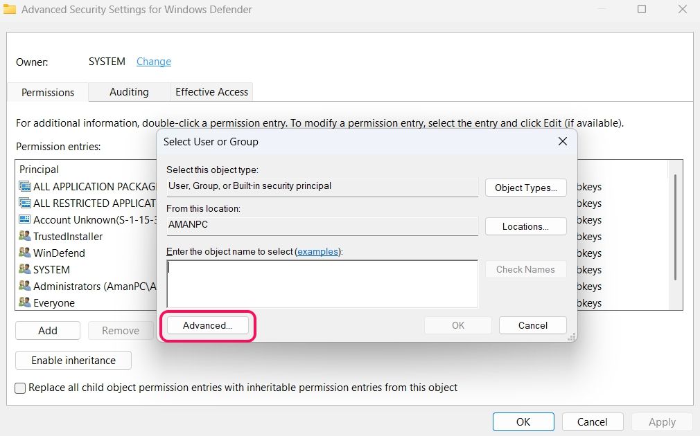
Task: Click Cancel in Advanced Security Settings window
Action: tap(593, 421)
